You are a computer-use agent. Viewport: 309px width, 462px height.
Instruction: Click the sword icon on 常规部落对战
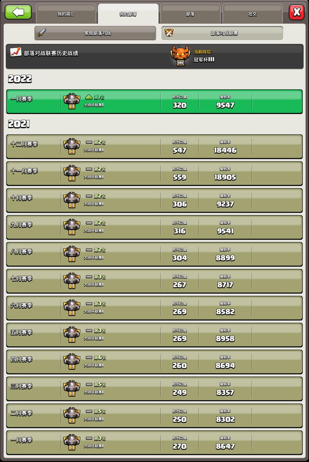pos(42,33)
